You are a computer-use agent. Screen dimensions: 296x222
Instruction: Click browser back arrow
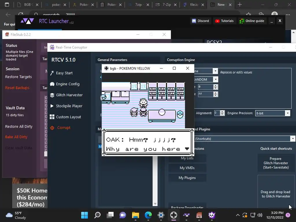[x=8, y=14]
